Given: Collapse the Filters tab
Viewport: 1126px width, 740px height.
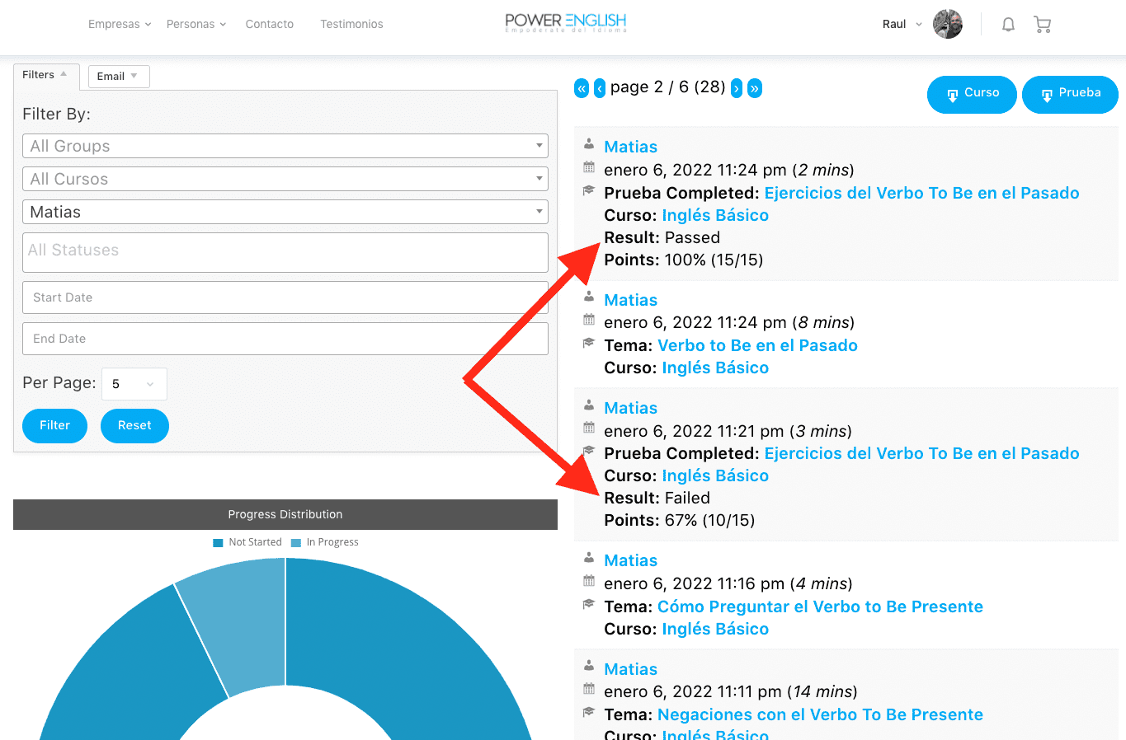Looking at the screenshot, I should (46, 75).
